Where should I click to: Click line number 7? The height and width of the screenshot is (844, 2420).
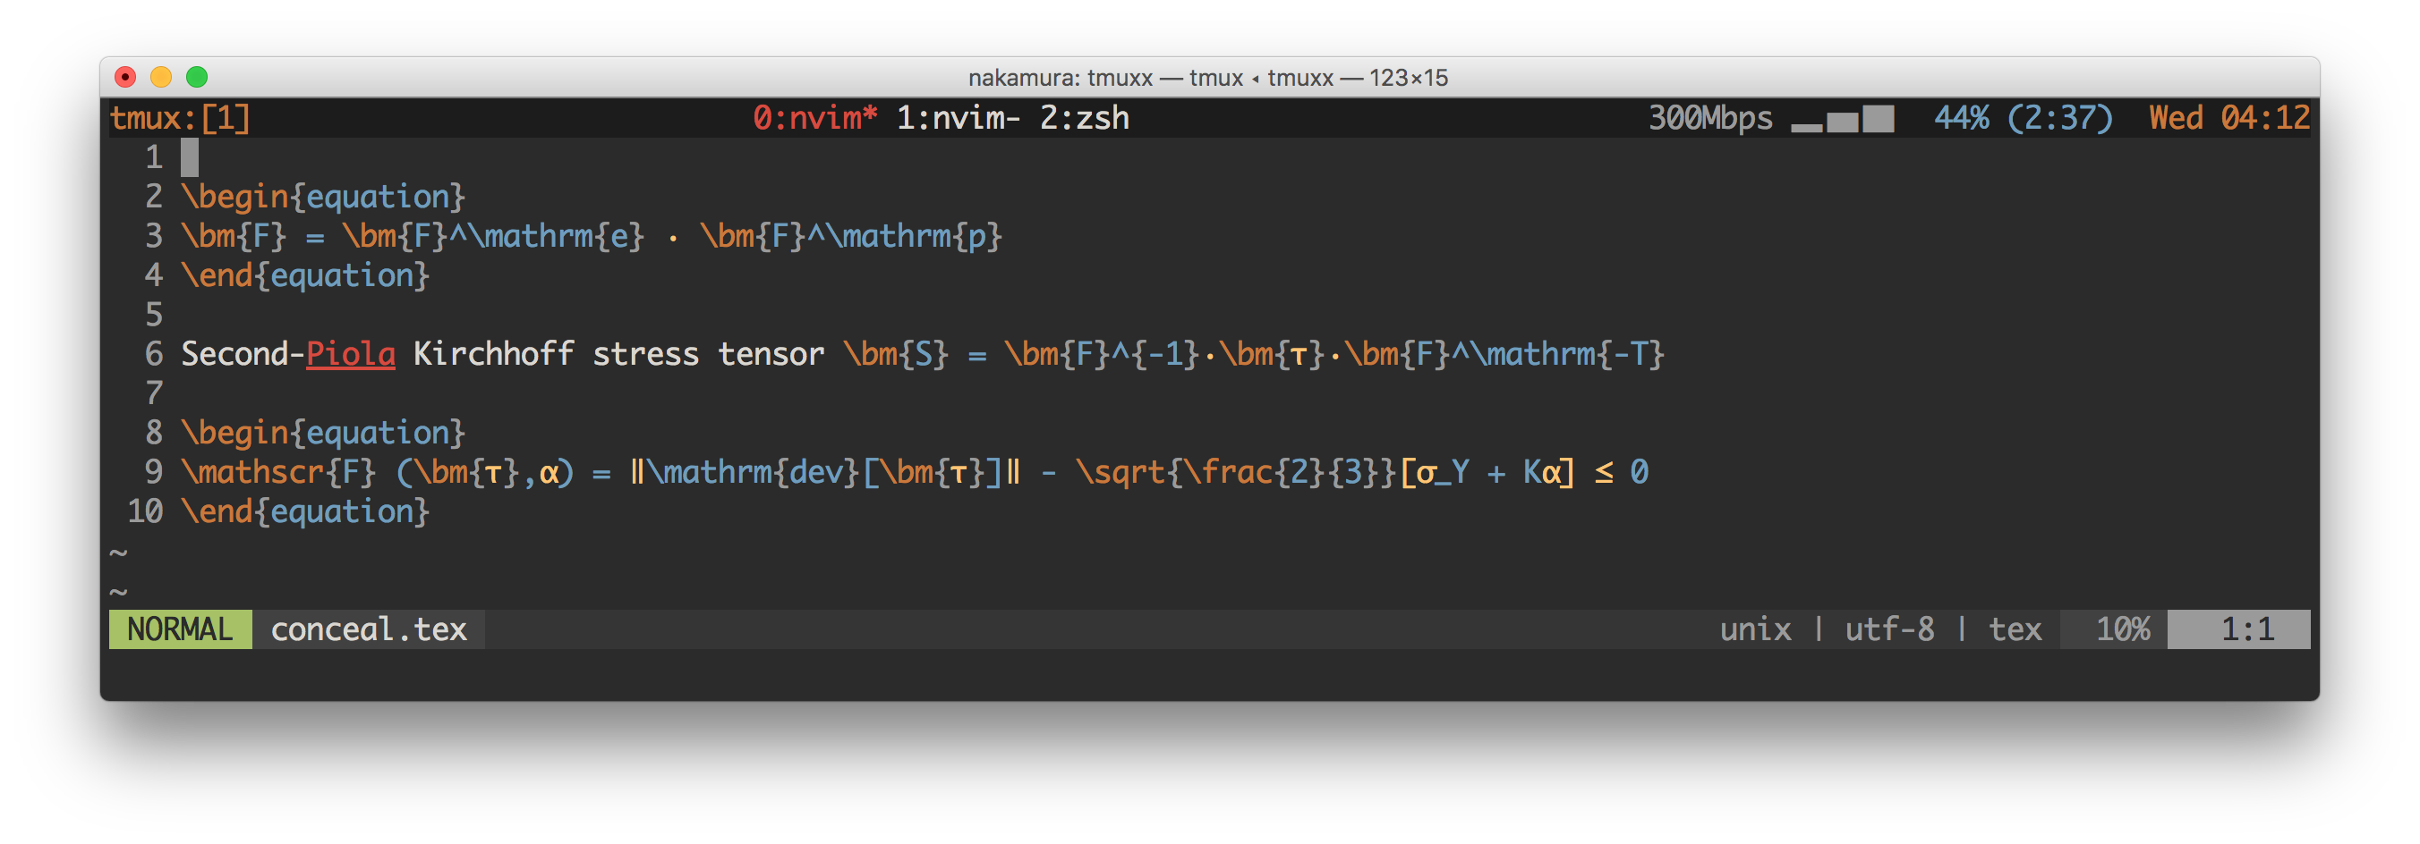tap(154, 394)
